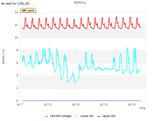Click the WP_met label box
This screenshot has height=121, width=161.
[28, 11]
